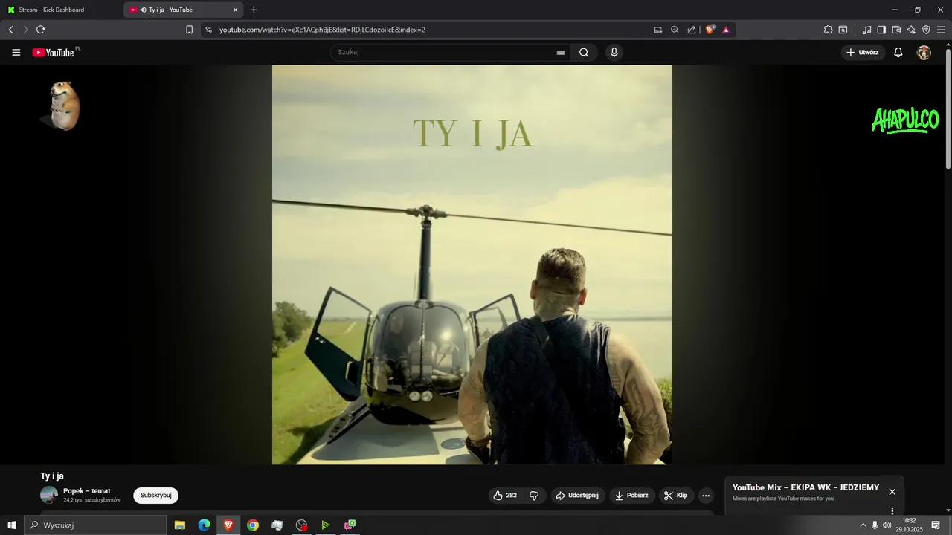The image size is (952, 535).
Task: Open Brave Shields lion icon
Action: [x=710, y=30]
